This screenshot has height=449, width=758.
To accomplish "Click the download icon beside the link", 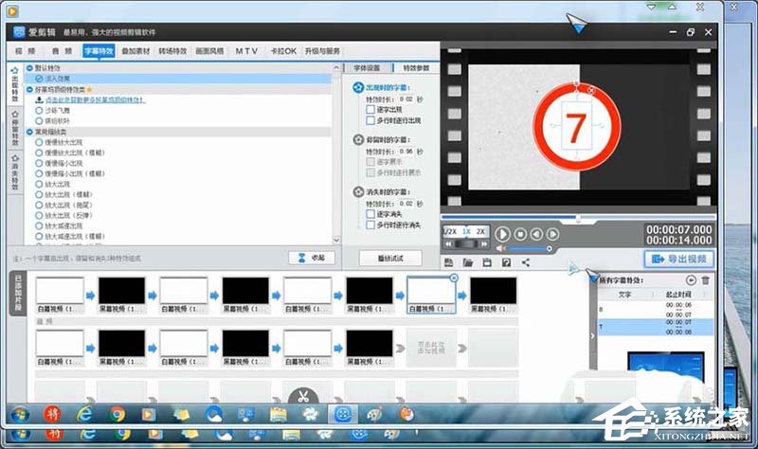I will point(40,100).
